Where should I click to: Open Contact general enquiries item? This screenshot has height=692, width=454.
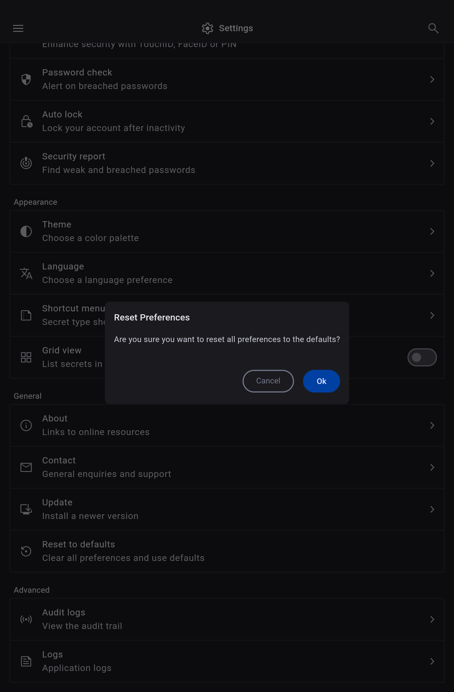[227, 467]
